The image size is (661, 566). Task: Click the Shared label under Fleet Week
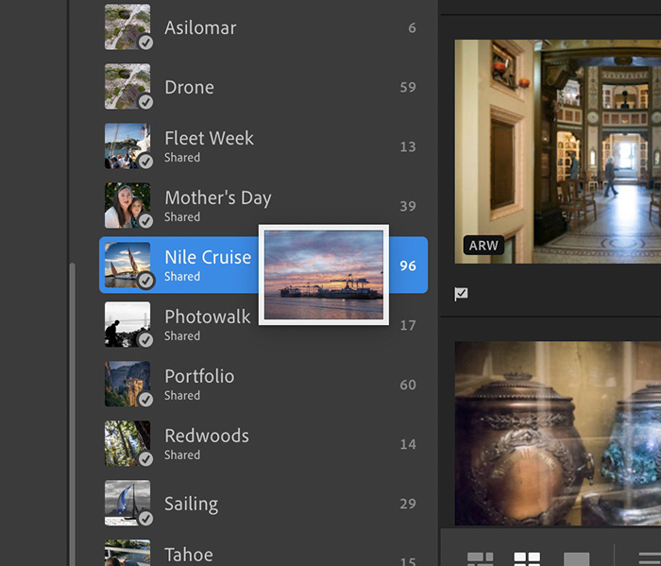[182, 157]
